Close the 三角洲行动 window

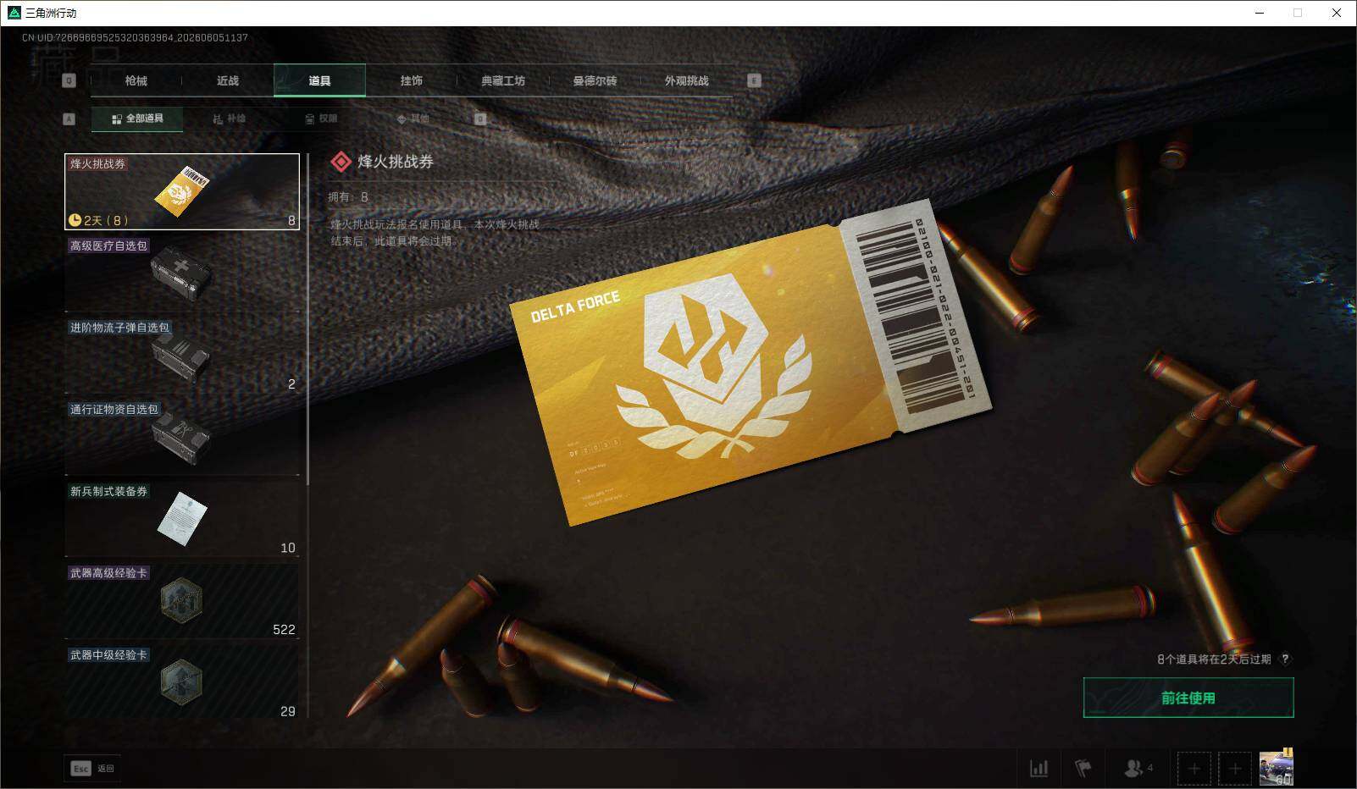1337,13
